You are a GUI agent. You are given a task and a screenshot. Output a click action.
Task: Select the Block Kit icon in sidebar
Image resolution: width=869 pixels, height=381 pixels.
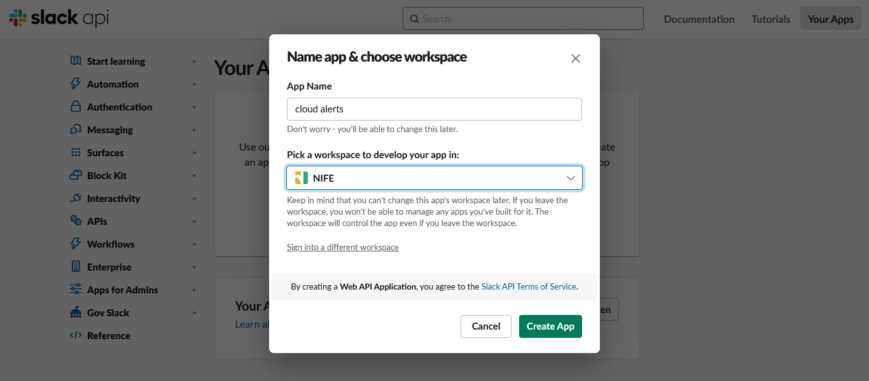click(76, 175)
